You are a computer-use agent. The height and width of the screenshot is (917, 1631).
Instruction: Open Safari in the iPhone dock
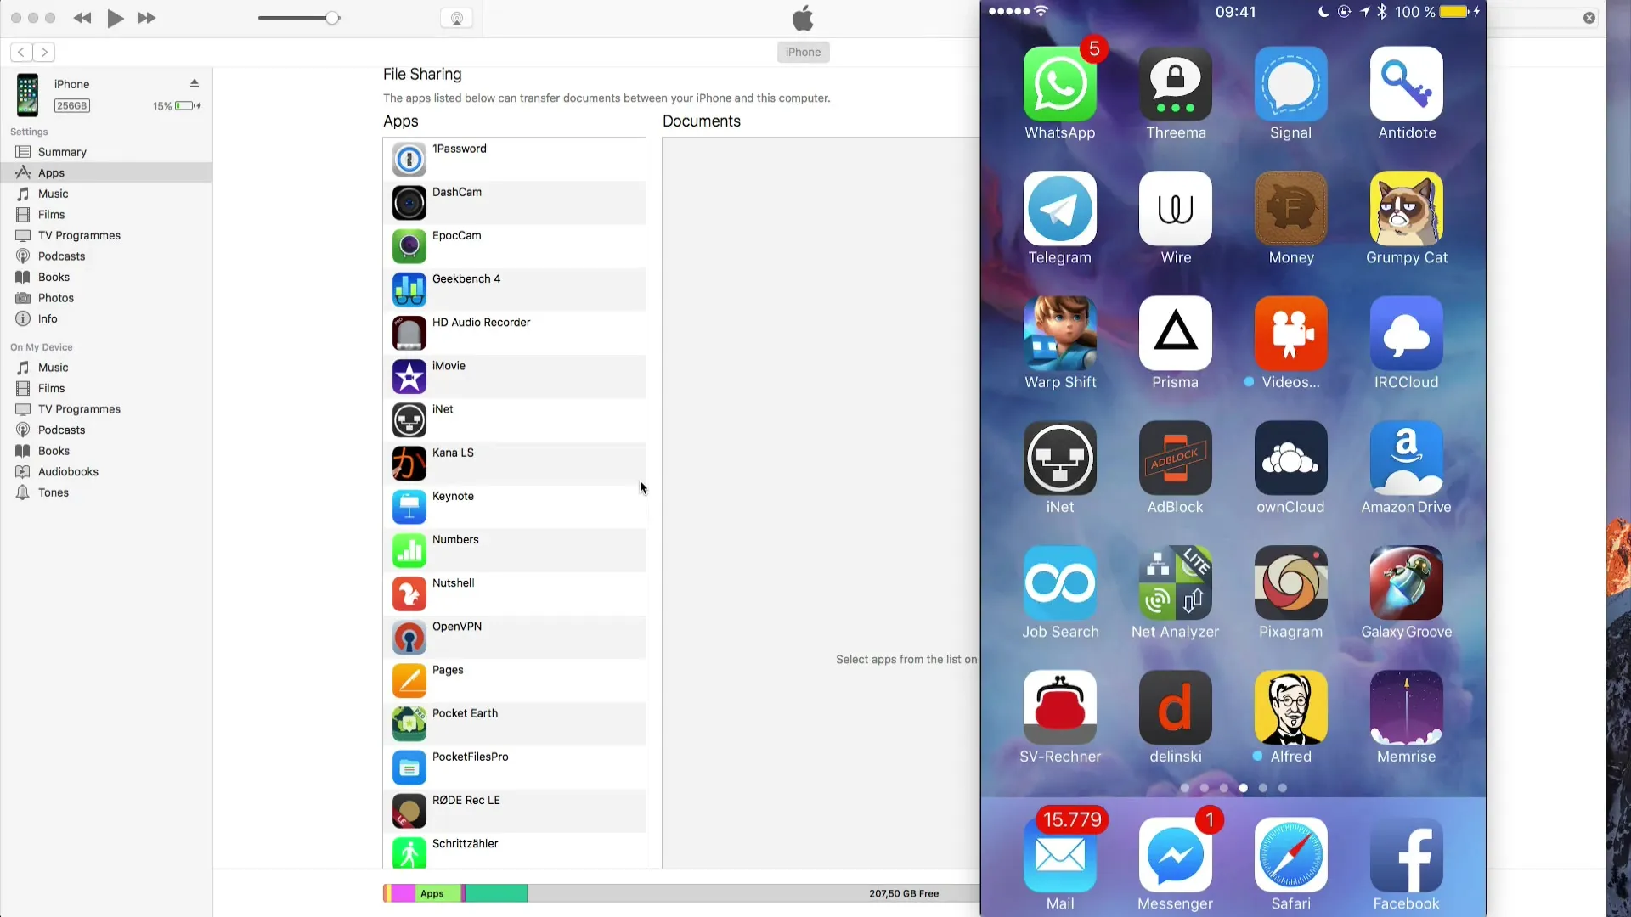coord(1290,855)
